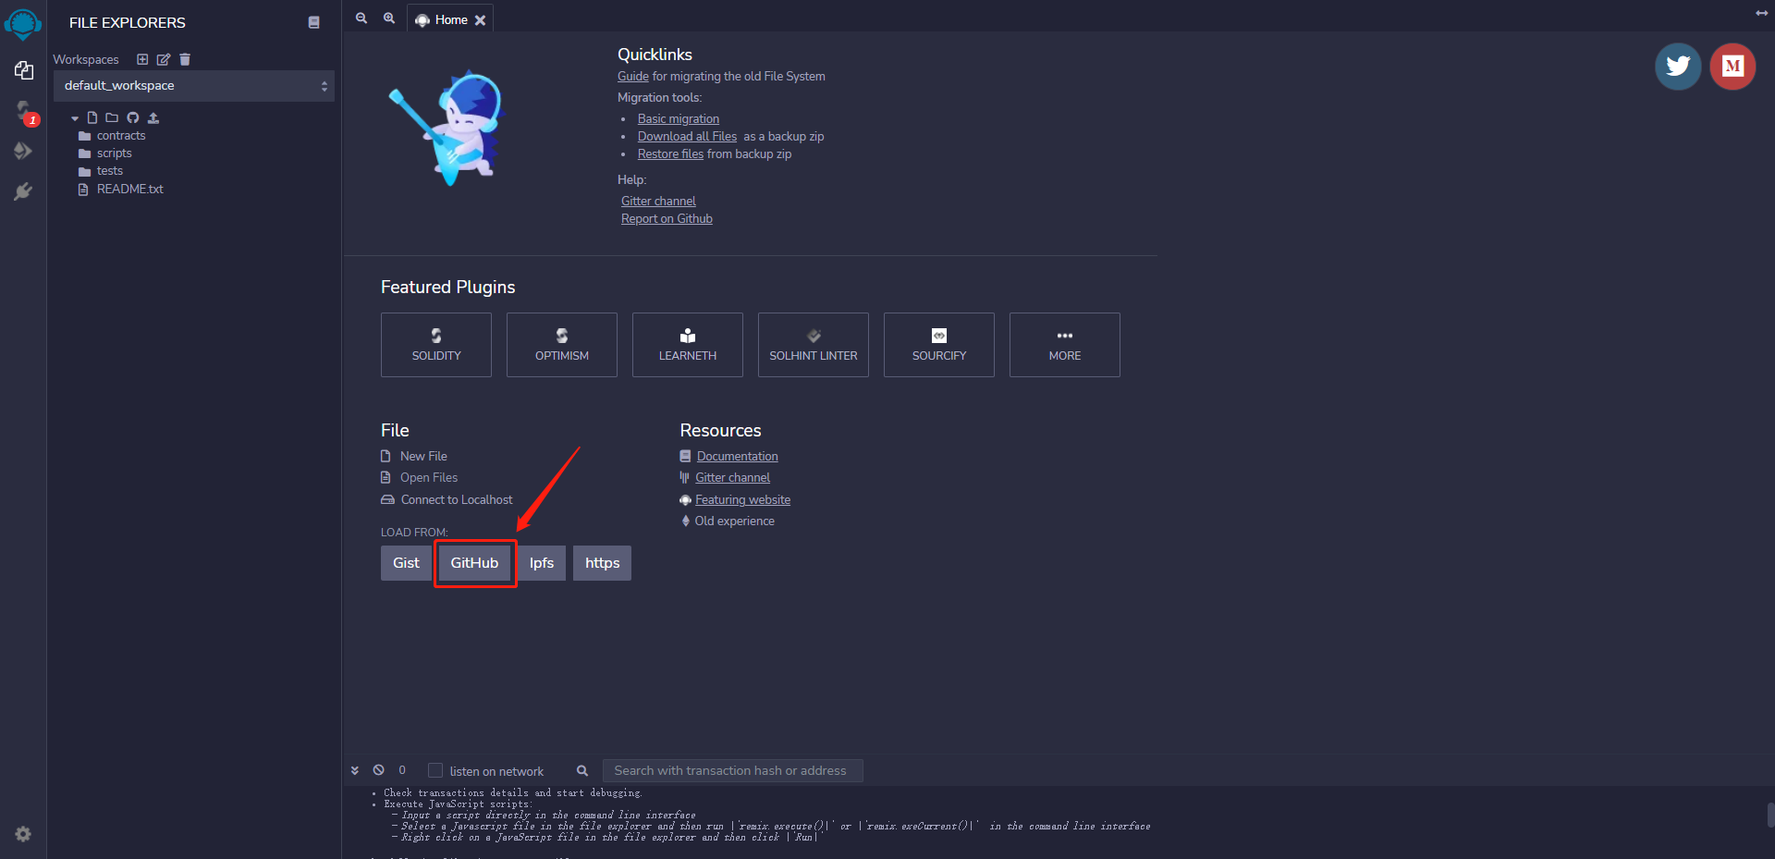Switch to Old experience
1775x859 pixels.
[x=735, y=522]
